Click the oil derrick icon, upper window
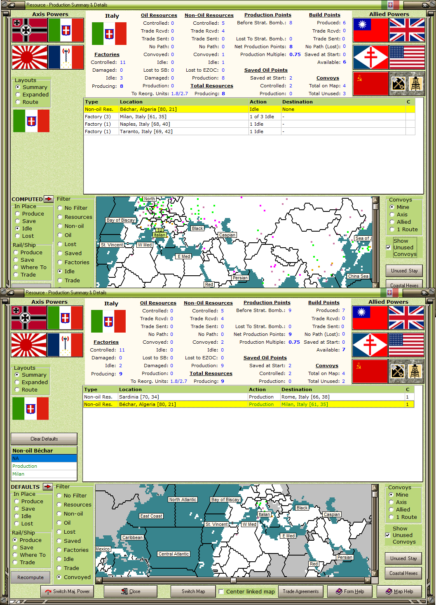 point(416,84)
